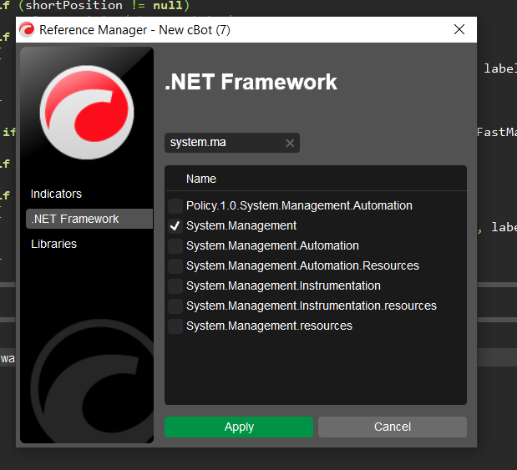Select the System.Management.resources checkbox
517x470 pixels.
pos(175,326)
